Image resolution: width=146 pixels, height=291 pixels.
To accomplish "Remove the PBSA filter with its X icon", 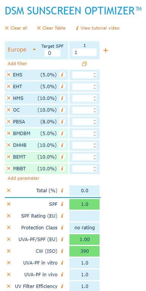I will 9,121.
